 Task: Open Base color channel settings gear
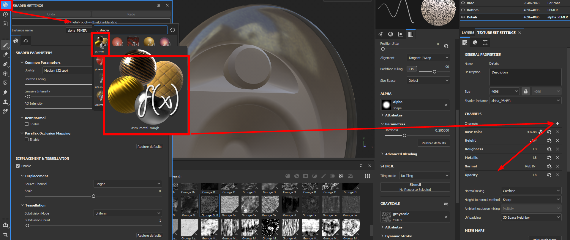549,132
